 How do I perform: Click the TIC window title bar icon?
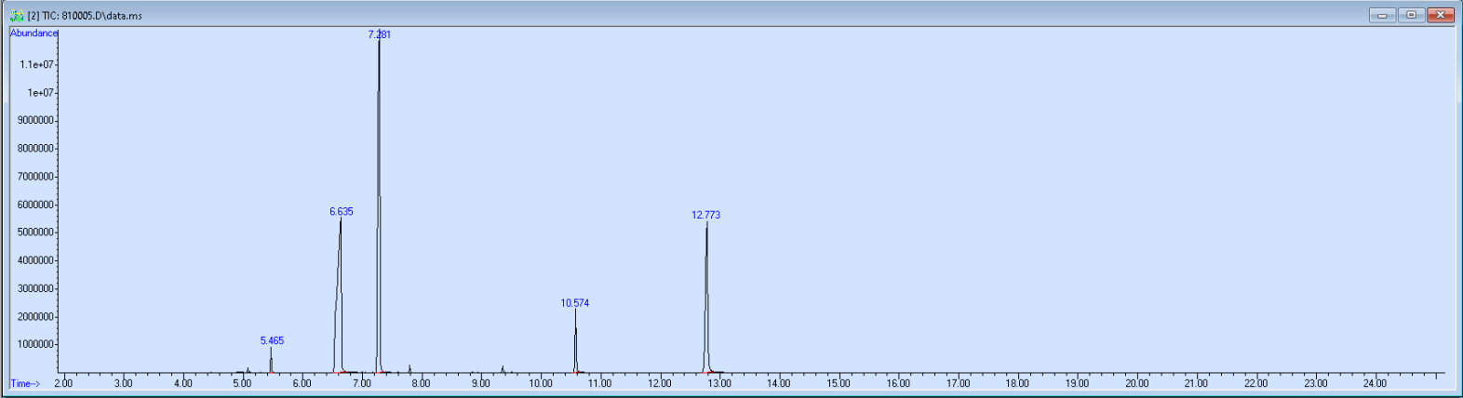click(x=17, y=15)
